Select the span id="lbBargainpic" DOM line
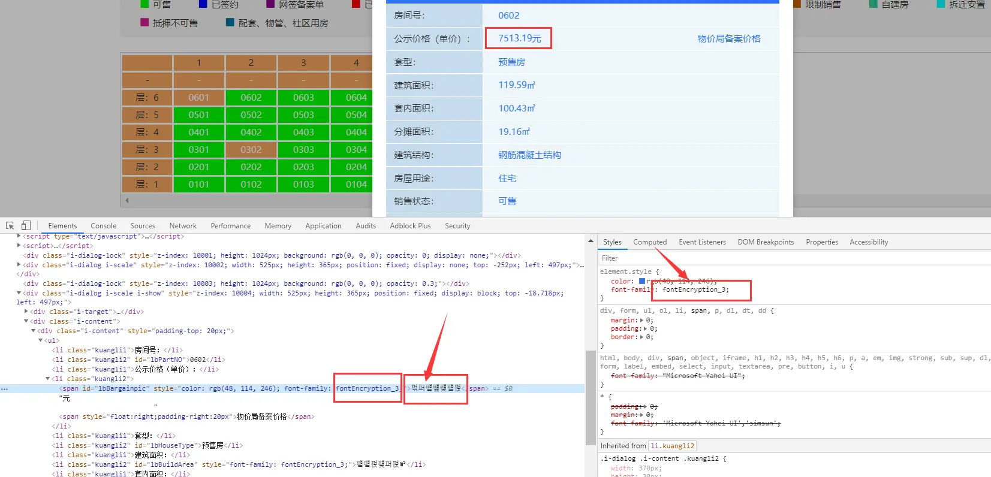Viewport: 991px width, 477px height. click(x=293, y=388)
